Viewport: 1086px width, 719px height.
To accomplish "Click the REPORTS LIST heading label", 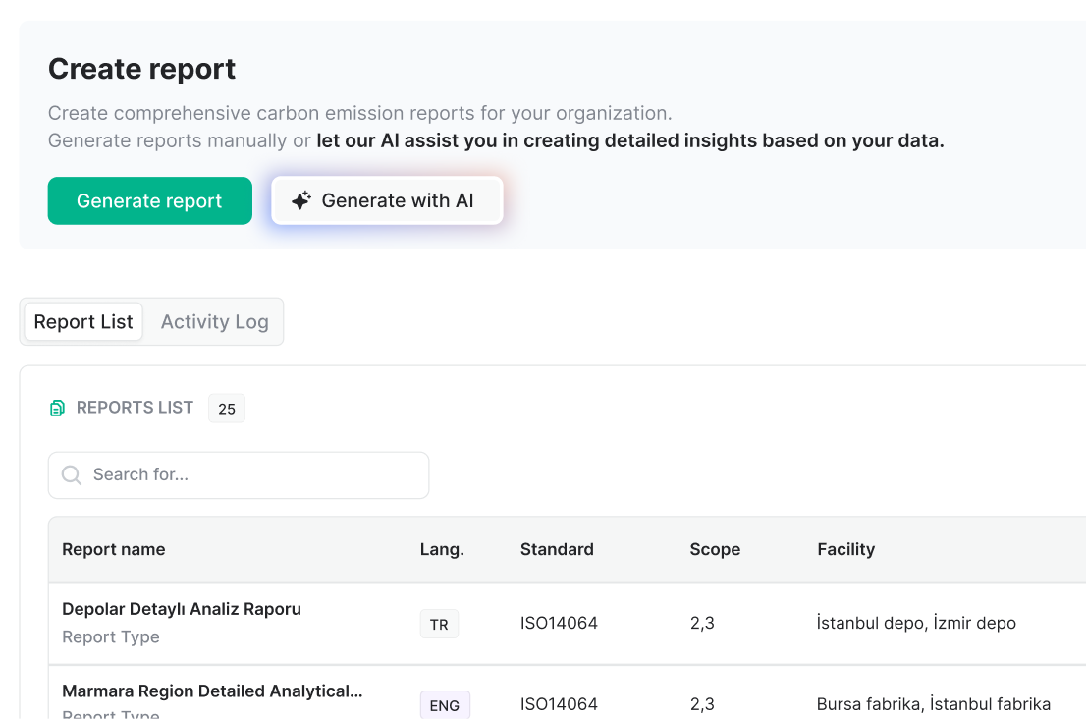I will pyautogui.click(x=135, y=408).
